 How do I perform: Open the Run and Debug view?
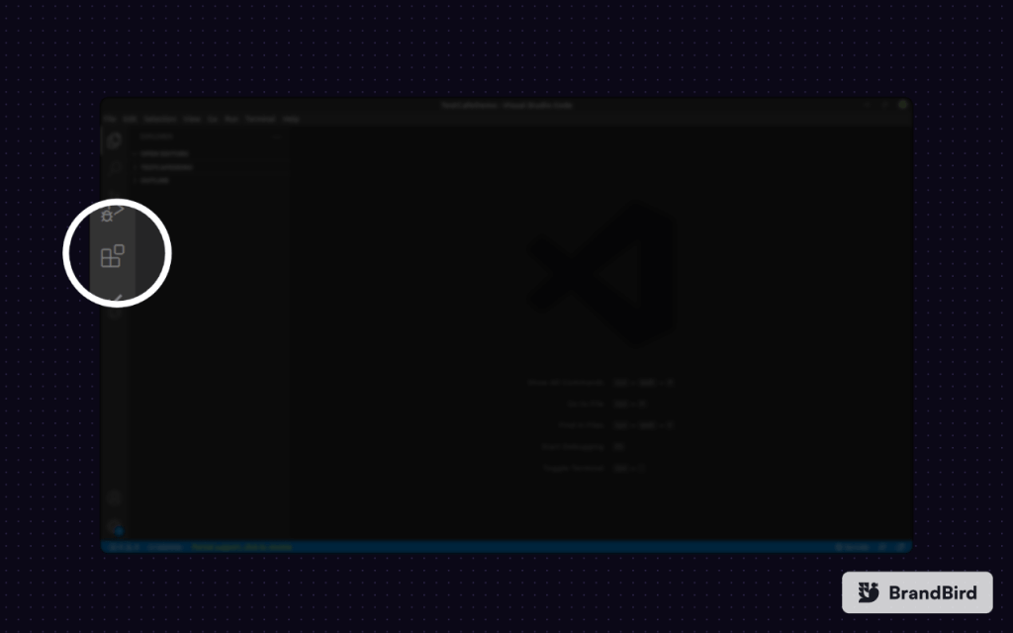(x=114, y=213)
